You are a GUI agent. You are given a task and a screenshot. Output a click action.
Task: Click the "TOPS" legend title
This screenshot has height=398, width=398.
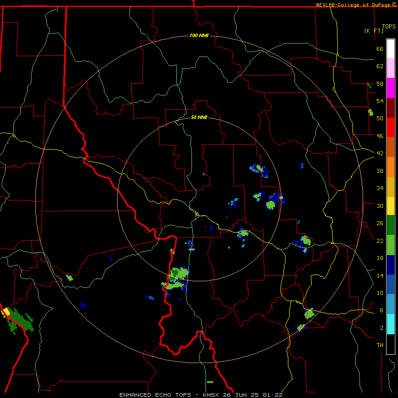pyautogui.click(x=389, y=26)
